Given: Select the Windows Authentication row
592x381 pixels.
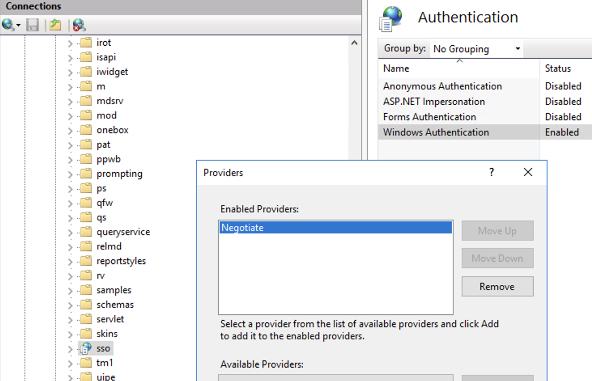Looking at the screenshot, I should pyautogui.click(x=436, y=132).
